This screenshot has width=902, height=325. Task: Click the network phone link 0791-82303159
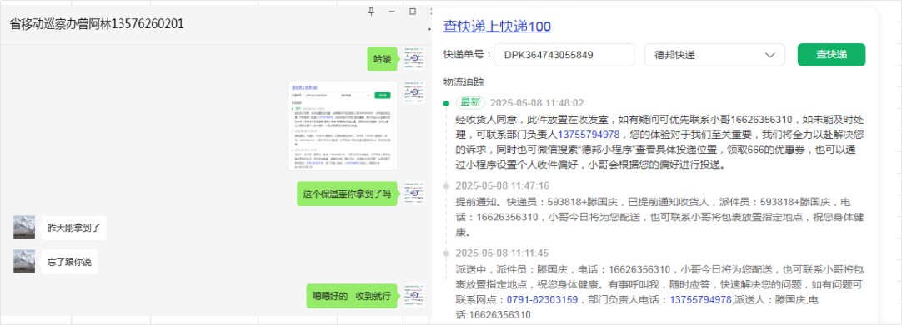tap(542, 300)
